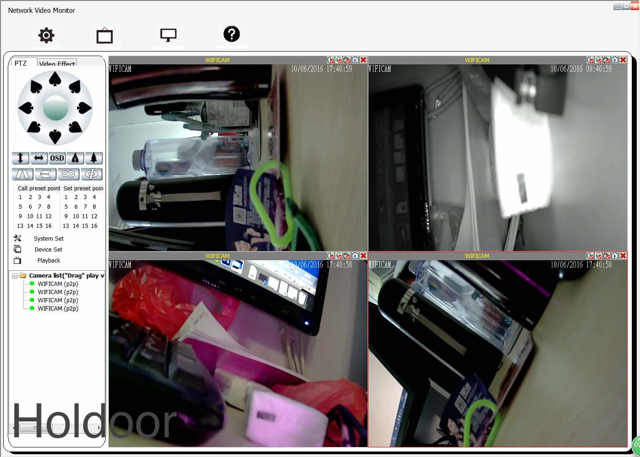Toggle recording on bottom-right camera feed

tap(607, 256)
